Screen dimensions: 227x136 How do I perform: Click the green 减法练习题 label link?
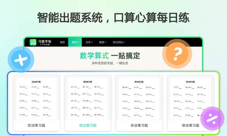(x=88, y=125)
